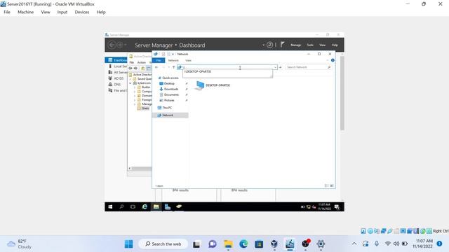449x252 pixels.
Task: Click Server Manager's forward navigation arrow
Action: [120, 45]
